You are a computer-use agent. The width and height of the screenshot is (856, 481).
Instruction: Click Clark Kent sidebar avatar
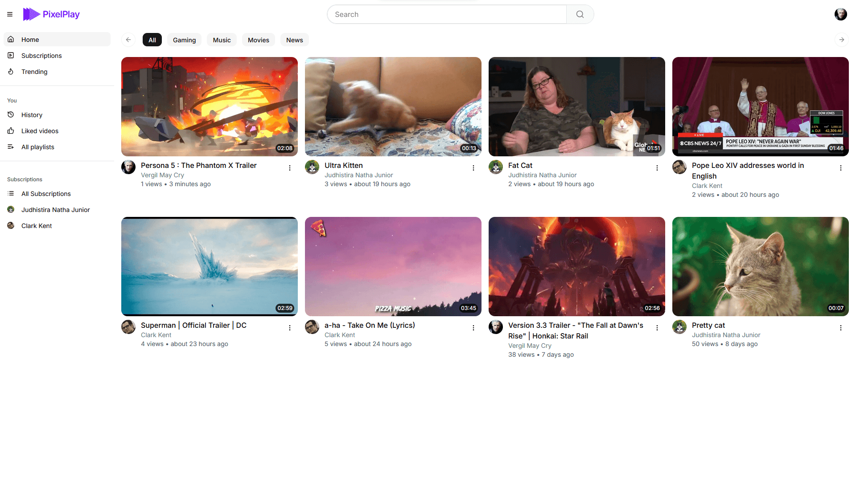coord(11,225)
